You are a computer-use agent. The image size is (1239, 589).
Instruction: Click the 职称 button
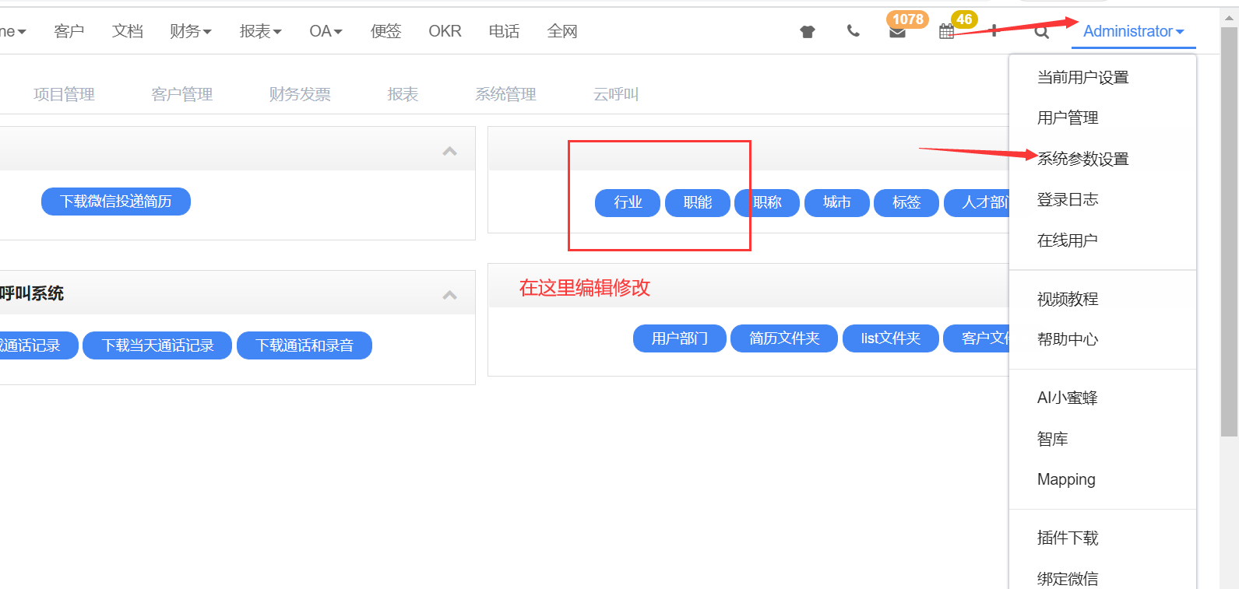point(767,202)
